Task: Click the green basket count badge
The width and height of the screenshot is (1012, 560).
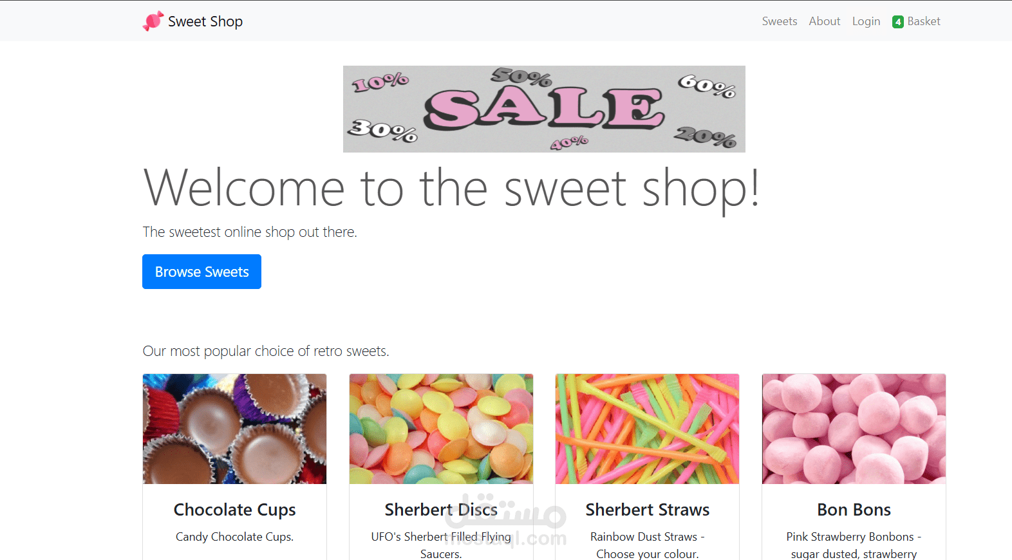Action: pyautogui.click(x=897, y=21)
